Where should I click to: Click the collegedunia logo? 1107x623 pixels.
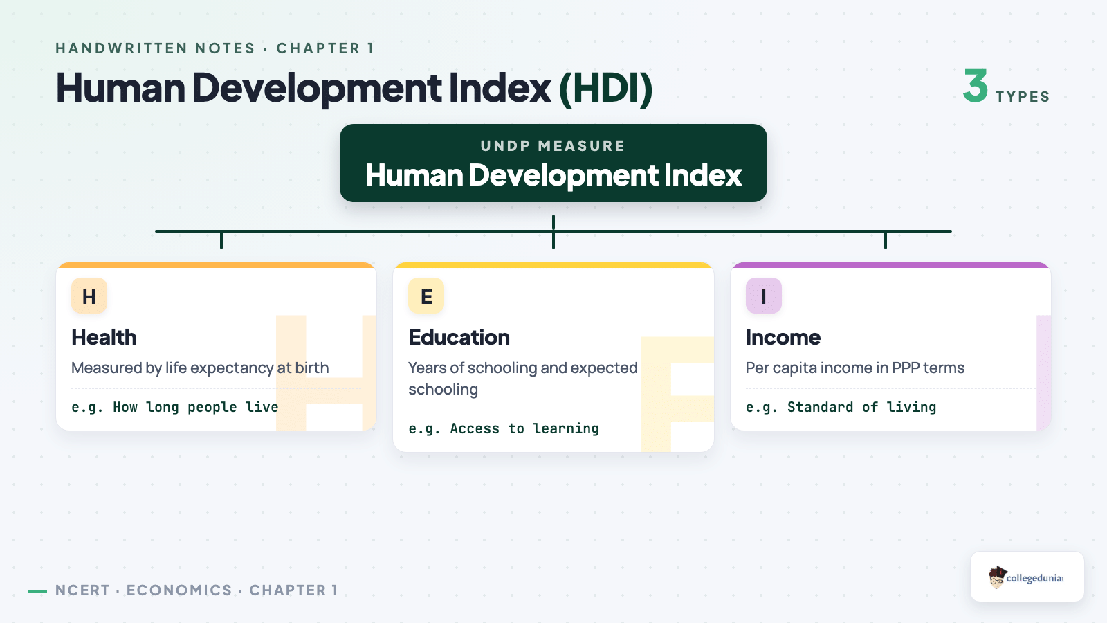click(1027, 577)
